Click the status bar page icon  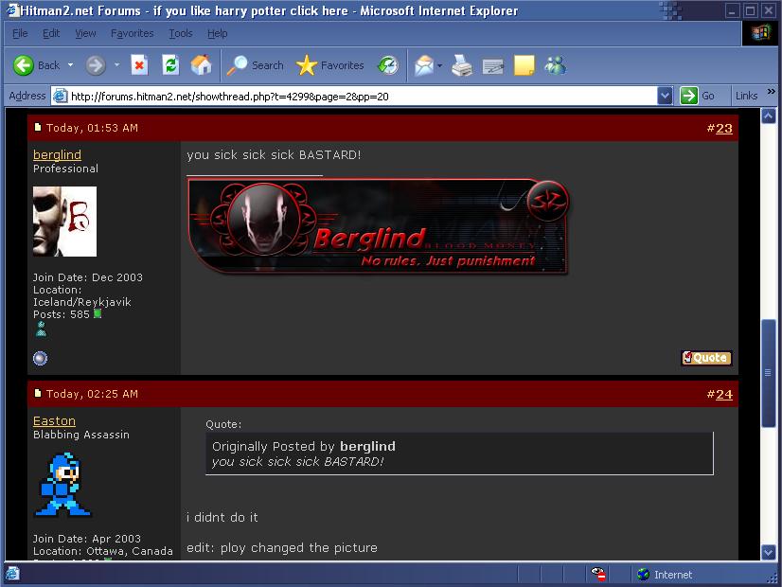tap(12, 574)
